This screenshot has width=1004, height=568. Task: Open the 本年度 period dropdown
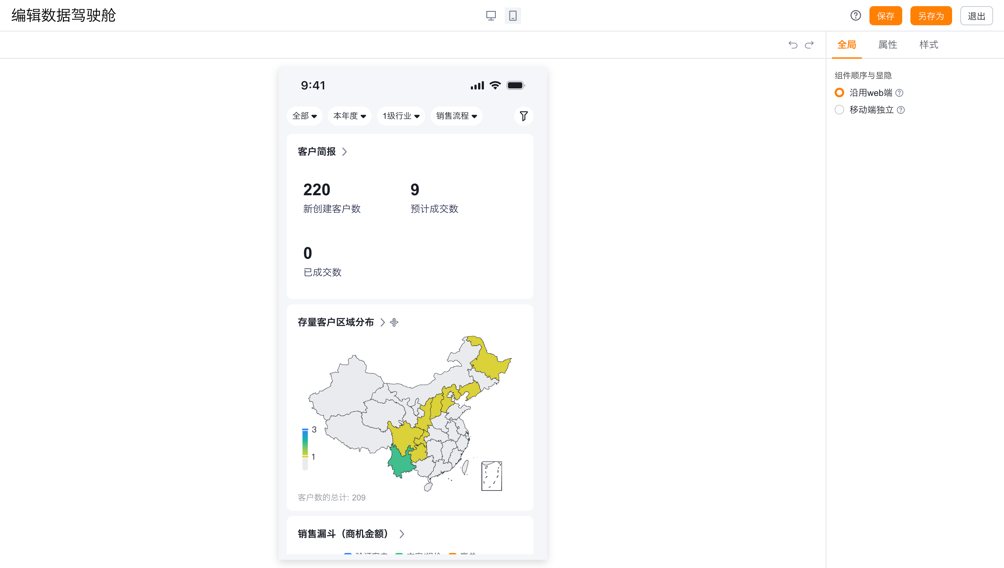[349, 116]
